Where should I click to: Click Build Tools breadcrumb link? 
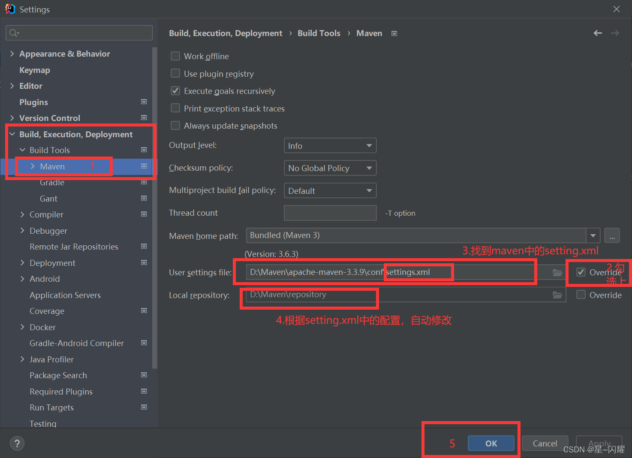pyautogui.click(x=319, y=33)
